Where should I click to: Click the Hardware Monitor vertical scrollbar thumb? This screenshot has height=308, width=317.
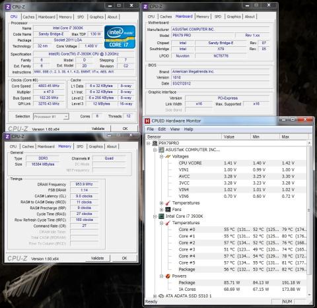point(309,210)
